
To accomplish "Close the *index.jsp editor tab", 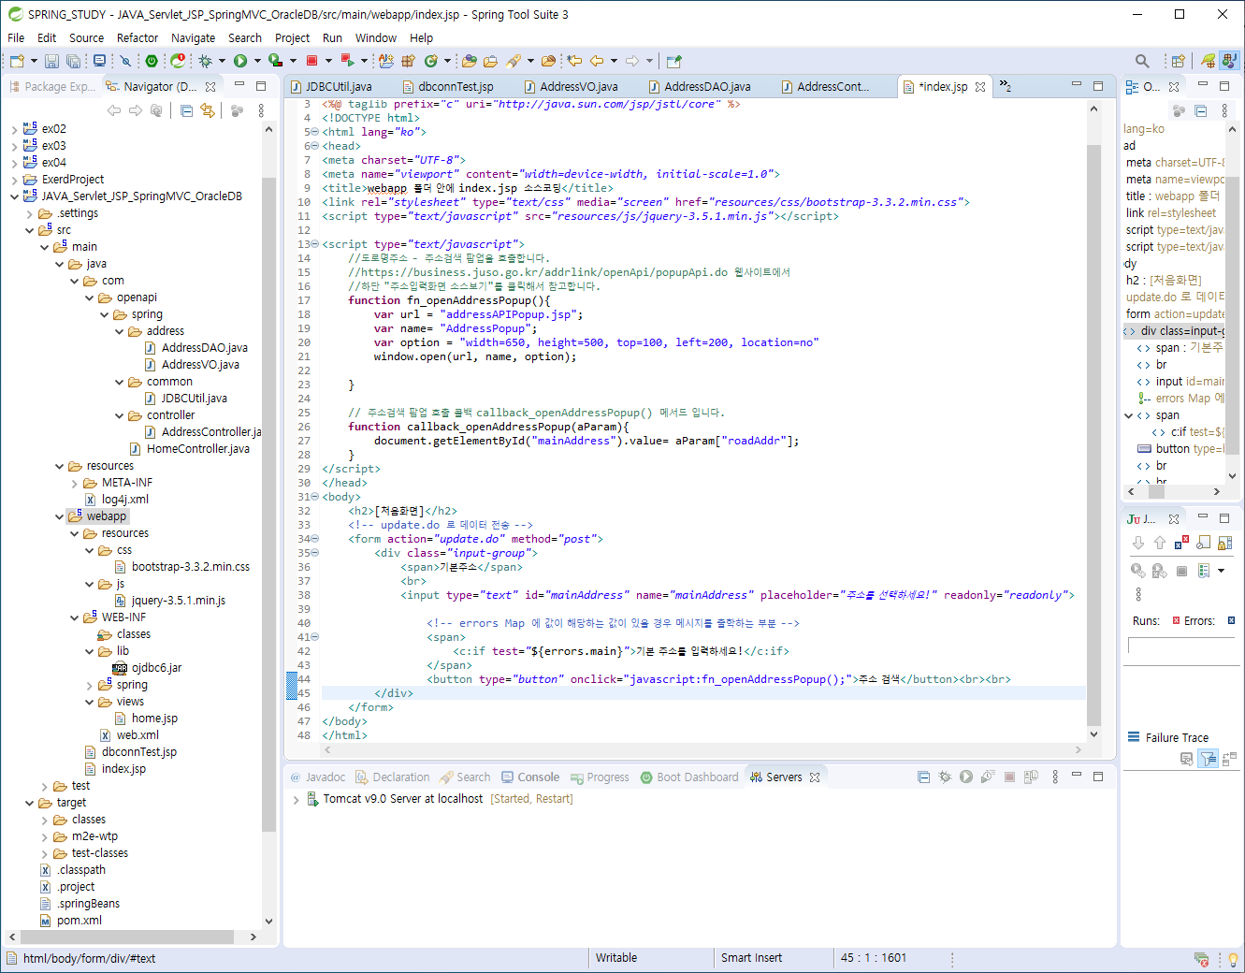I will 980,86.
